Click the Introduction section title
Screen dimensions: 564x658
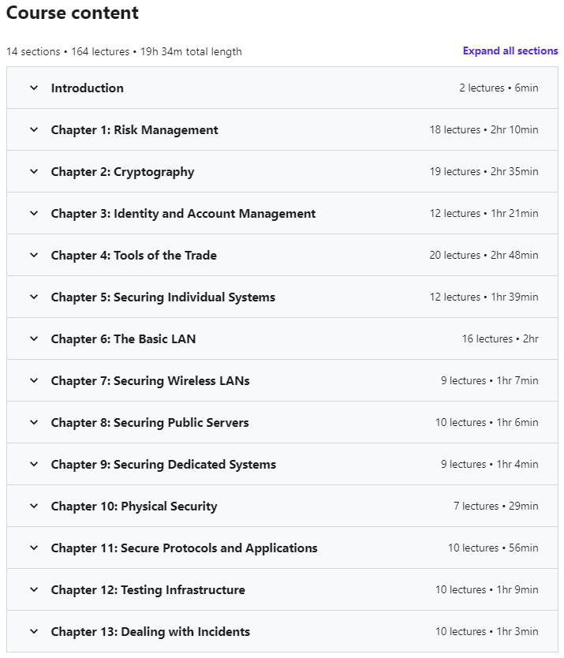[x=88, y=88]
